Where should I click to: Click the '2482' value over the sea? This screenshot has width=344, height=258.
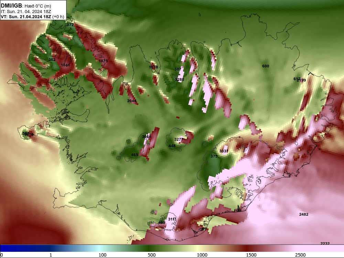(x=304, y=214)
